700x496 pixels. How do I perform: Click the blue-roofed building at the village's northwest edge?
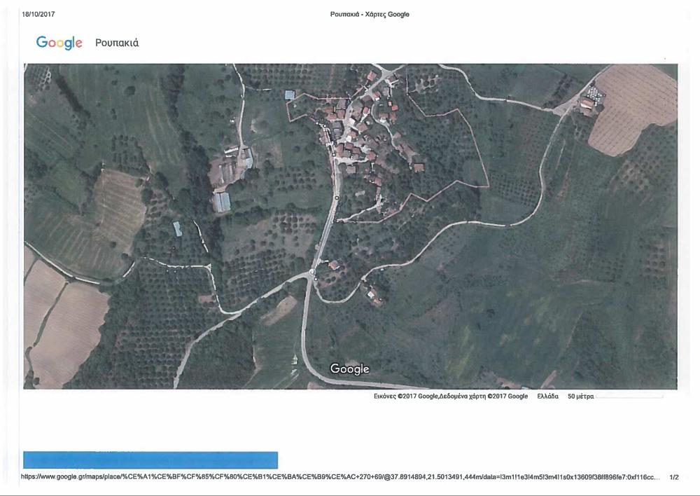(x=290, y=95)
